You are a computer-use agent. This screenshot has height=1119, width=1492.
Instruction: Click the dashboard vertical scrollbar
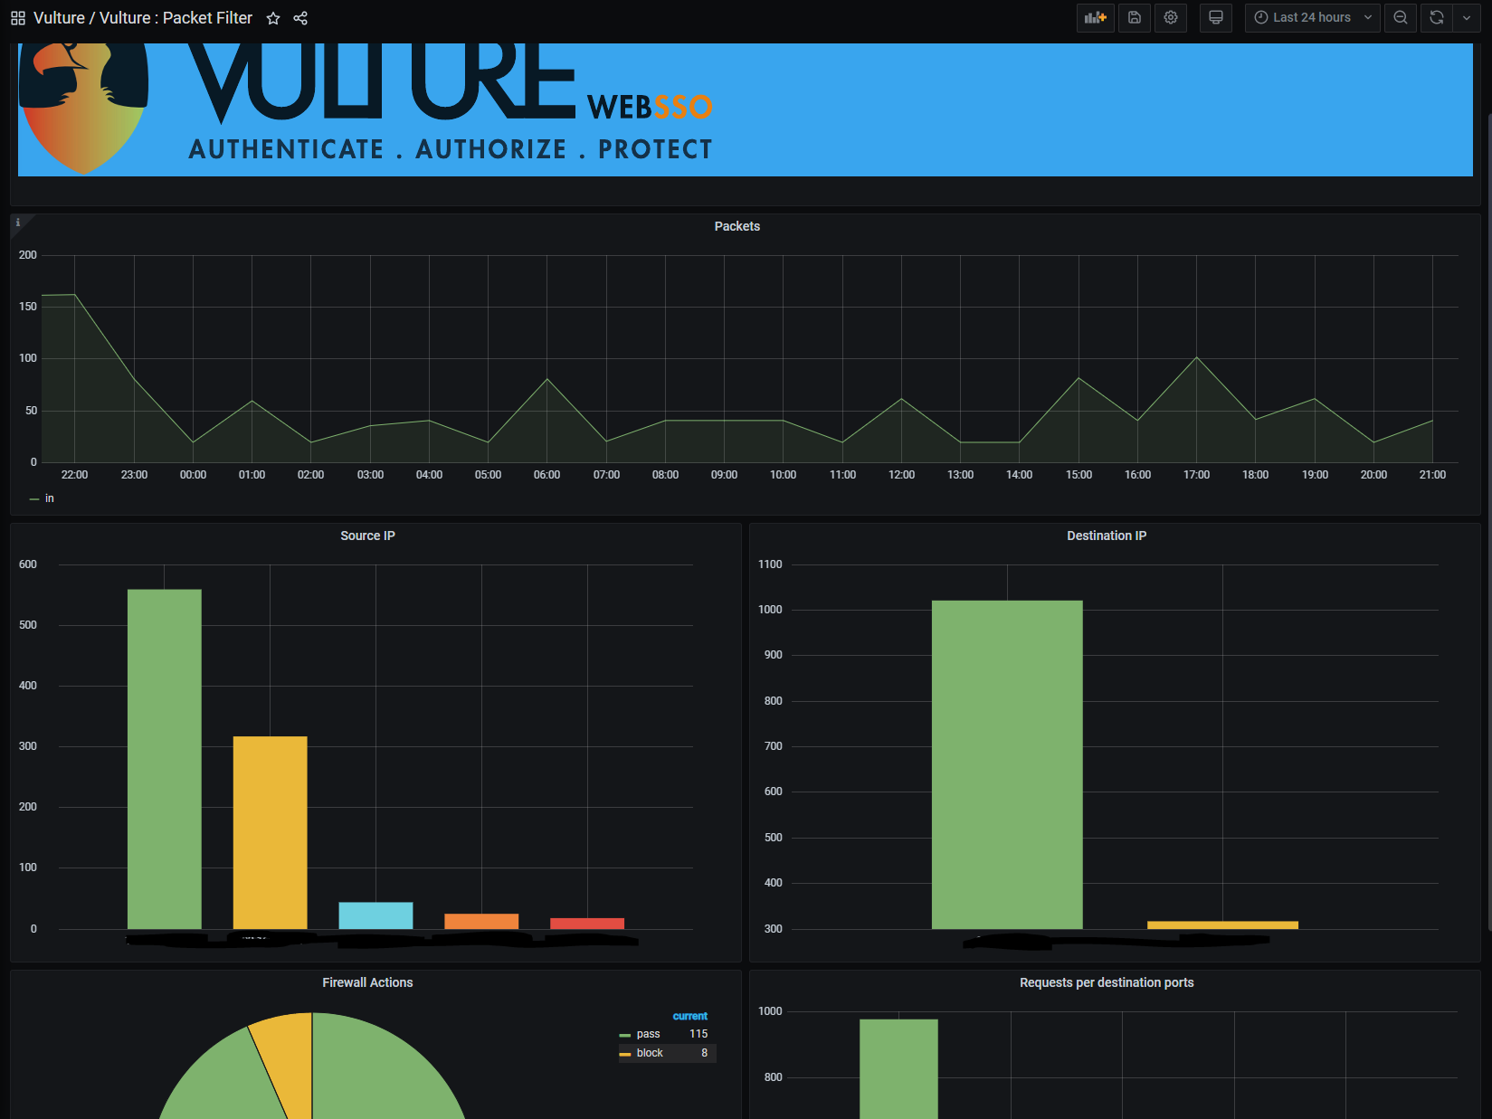1488,521
